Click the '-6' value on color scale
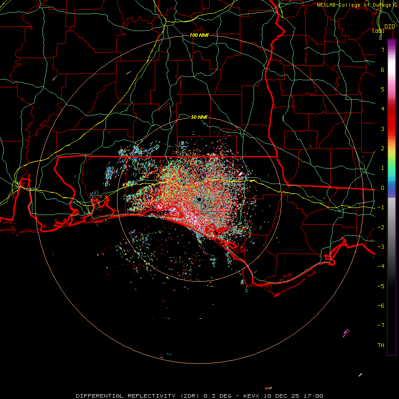The image size is (399, 399). [381, 306]
